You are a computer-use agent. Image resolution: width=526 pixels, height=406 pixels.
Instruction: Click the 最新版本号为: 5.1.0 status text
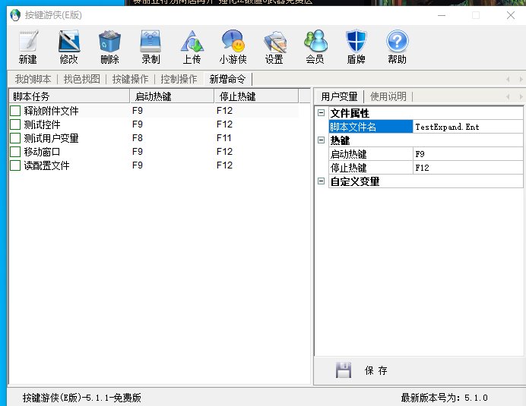[444, 398]
